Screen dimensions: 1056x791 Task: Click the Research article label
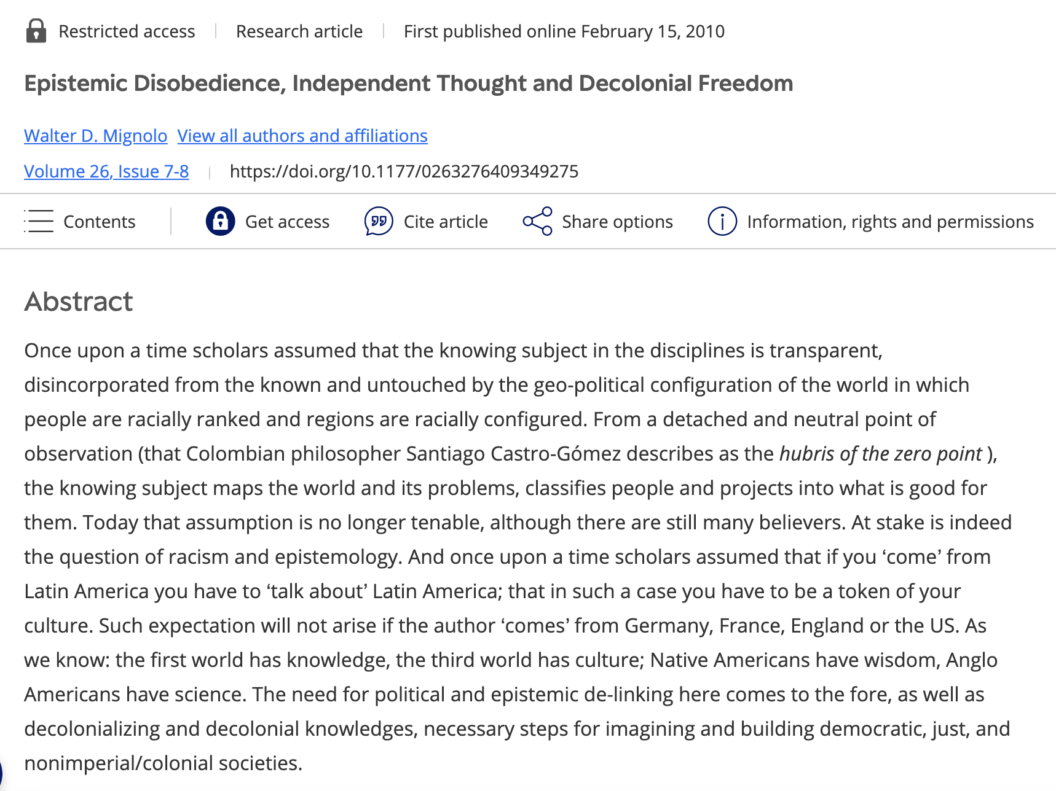[x=299, y=31]
